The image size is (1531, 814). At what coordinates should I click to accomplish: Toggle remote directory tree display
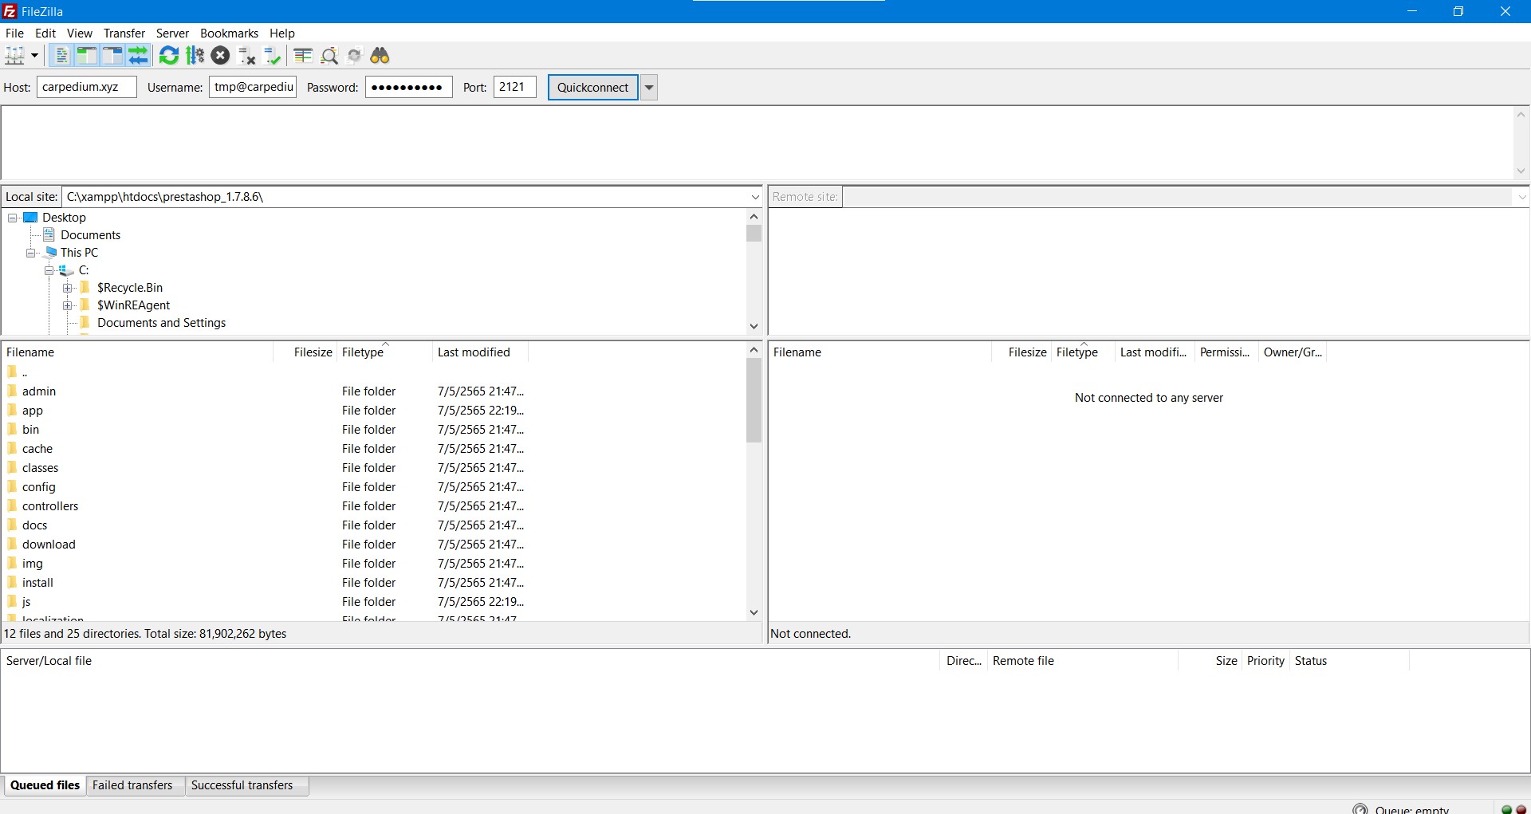(x=112, y=56)
